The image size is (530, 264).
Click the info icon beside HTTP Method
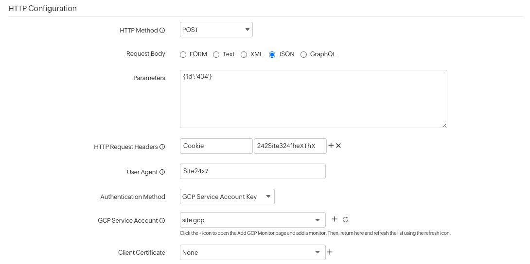162,31
